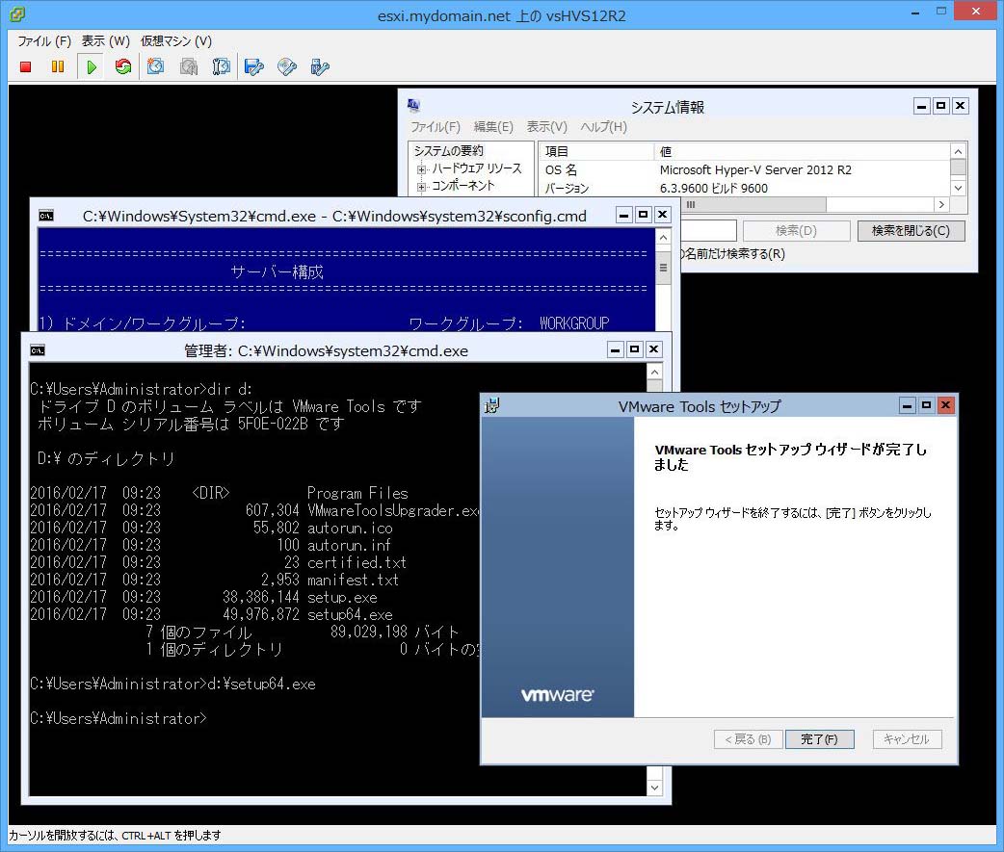Click 'WORKGROUP' text in sconfig window
Screen dimensions: 1004x852
point(573,323)
